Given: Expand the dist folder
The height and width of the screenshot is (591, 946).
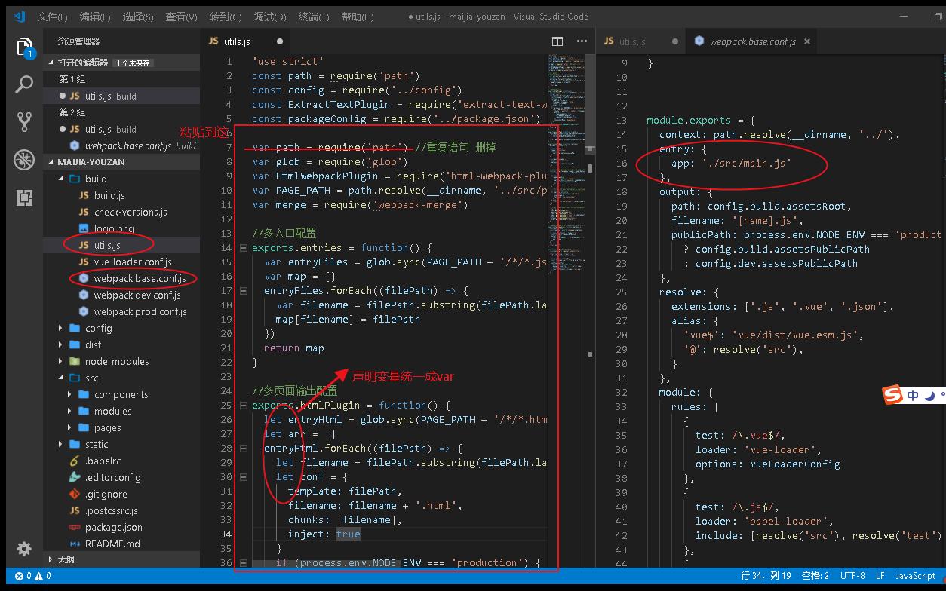Looking at the screenshot, I should tap(121, 344).
